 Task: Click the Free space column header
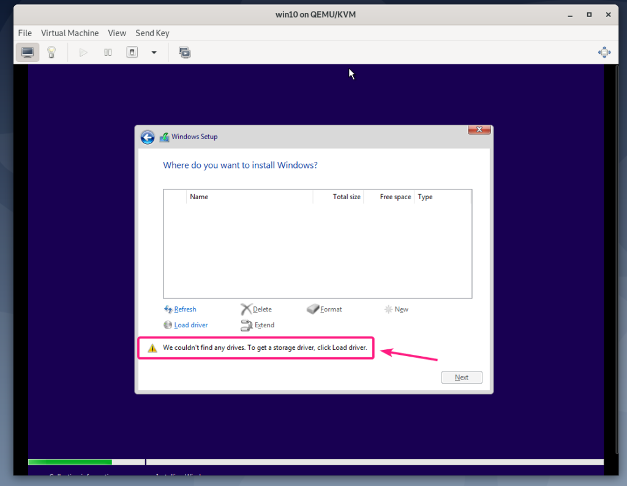395,197
